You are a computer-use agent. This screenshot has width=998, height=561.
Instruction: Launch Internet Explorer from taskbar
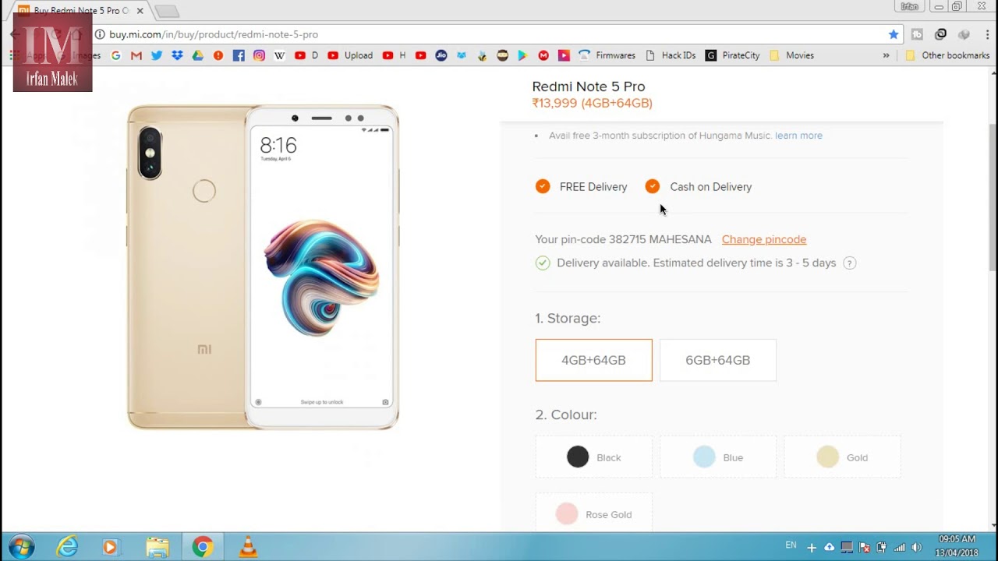[67, 547]
